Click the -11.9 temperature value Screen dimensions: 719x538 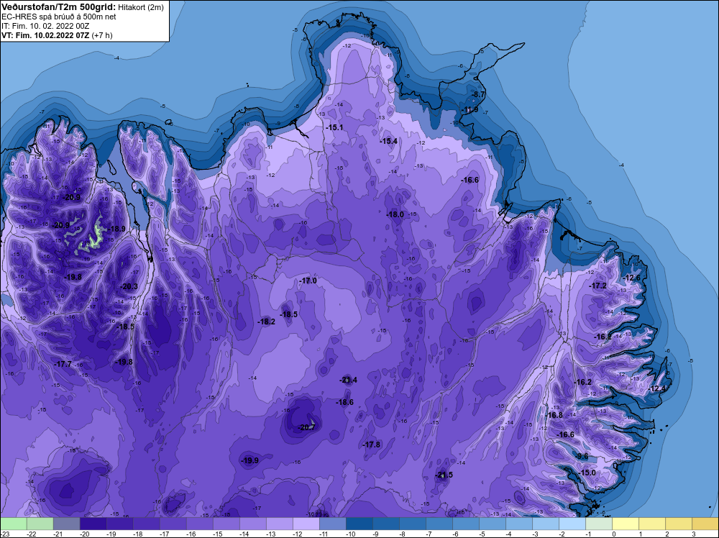coord(469,109)
